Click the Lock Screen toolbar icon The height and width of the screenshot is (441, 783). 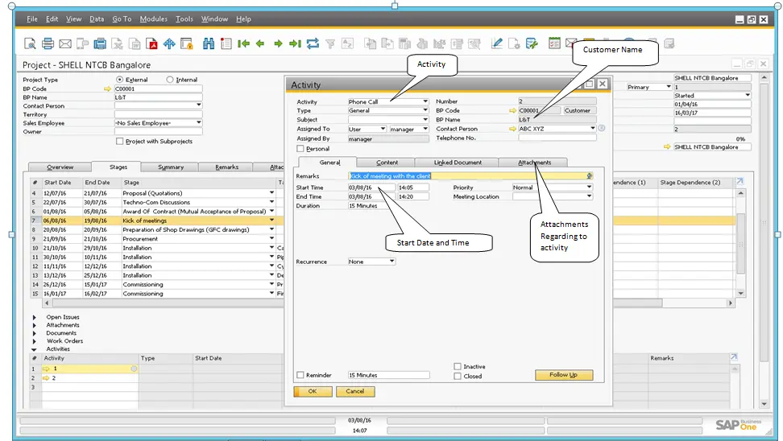tap(187, 44)
